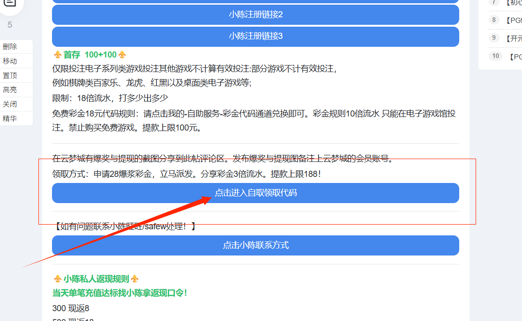522x321 pixels.
Task: Click the rank 9 badge in sidebar
Action: tap(494, 38)
